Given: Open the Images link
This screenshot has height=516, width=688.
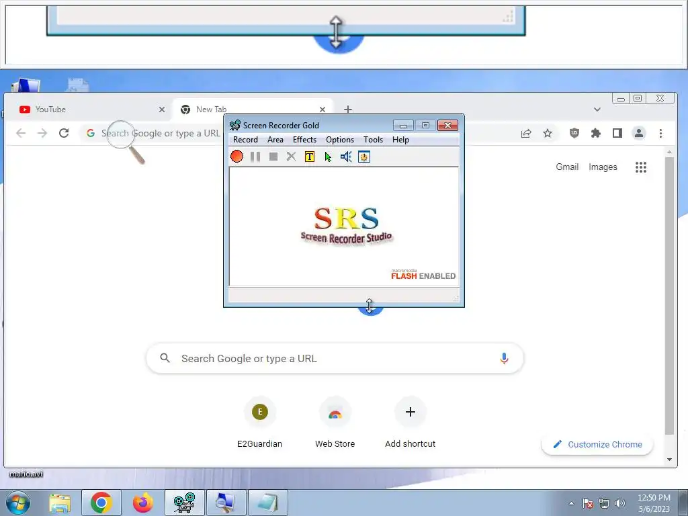Looking at the screenshot, I should [x=603, y=167].
